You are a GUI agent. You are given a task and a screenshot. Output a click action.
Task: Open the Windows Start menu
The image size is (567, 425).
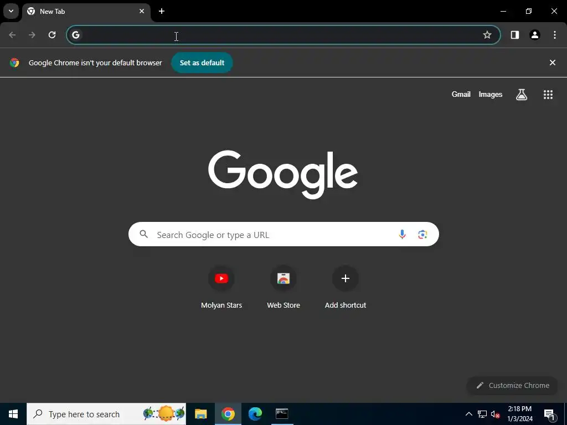13,414
